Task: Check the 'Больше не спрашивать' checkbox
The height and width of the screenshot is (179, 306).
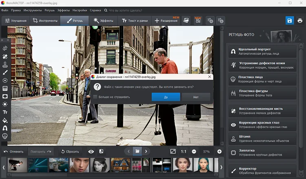Action: click(95, 97)
